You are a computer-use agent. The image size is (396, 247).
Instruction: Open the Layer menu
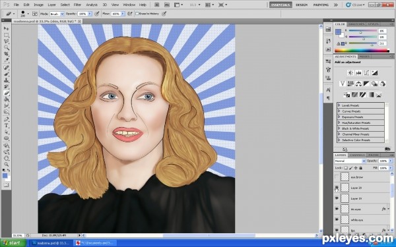[x=51, y=5]
